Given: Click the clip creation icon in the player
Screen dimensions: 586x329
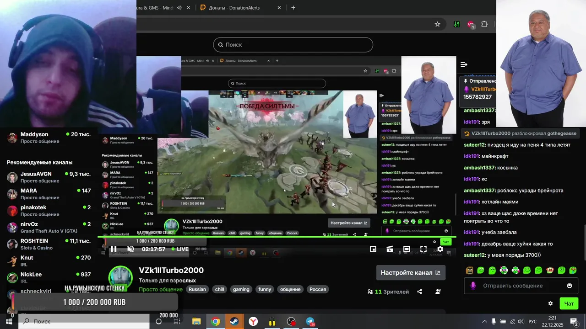Looking at the screenshot, I should [x=390, y=249].
